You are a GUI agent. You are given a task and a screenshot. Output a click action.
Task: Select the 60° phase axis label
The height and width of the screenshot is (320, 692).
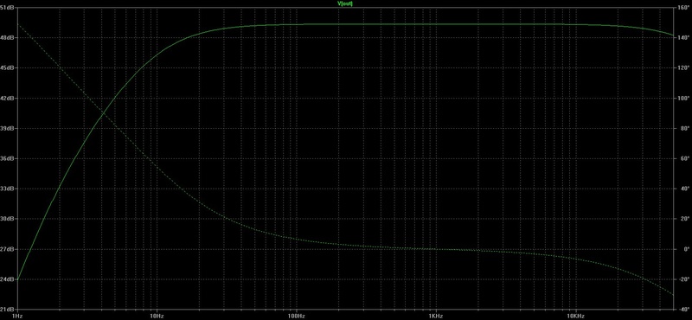coord(683,158)
